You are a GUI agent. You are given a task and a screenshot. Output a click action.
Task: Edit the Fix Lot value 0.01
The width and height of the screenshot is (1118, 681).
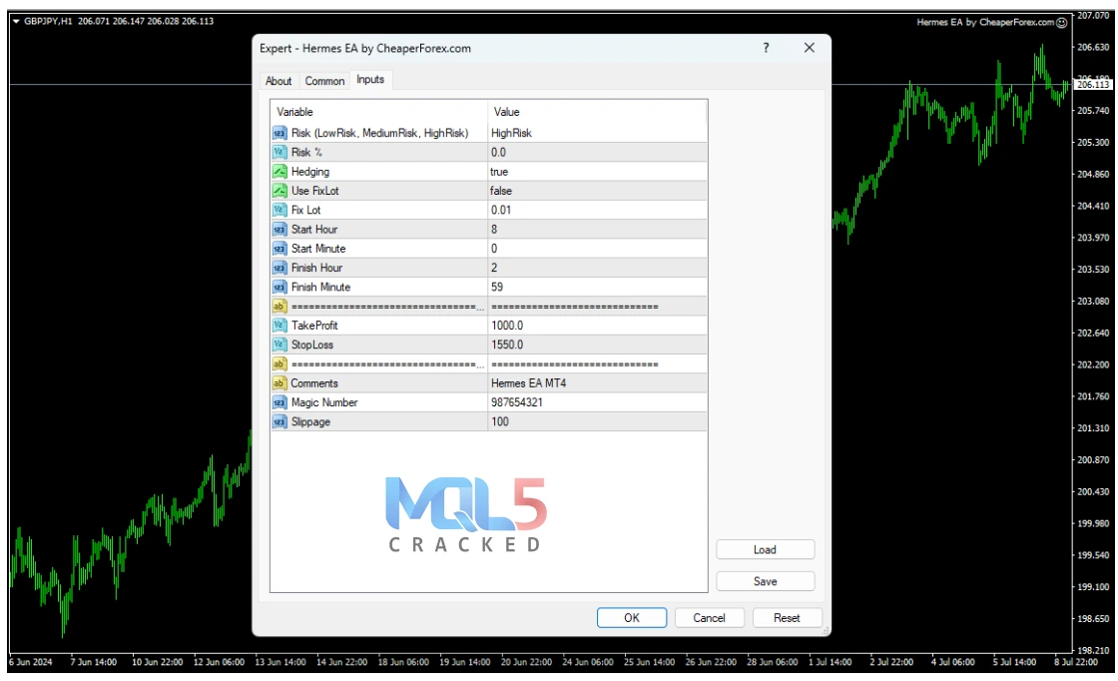click(598, 211)
